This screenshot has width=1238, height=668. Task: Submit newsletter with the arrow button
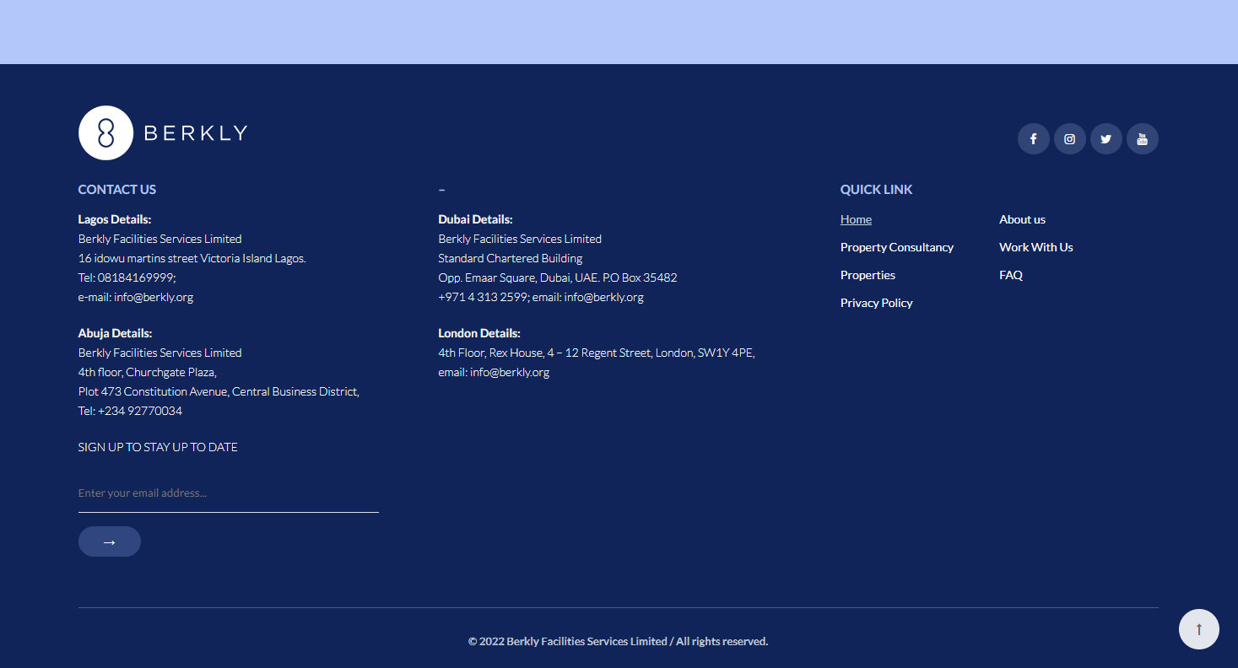[x=110, y=541]
